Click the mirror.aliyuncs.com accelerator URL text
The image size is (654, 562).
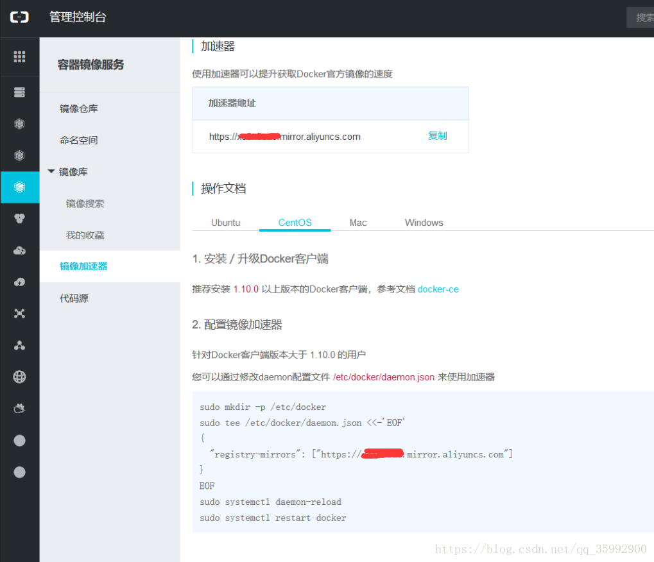(x=285, y=137)
